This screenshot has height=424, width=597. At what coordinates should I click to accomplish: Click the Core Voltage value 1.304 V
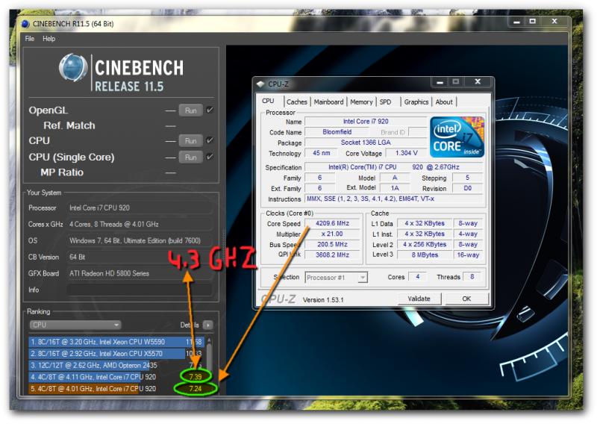(406, 153)
